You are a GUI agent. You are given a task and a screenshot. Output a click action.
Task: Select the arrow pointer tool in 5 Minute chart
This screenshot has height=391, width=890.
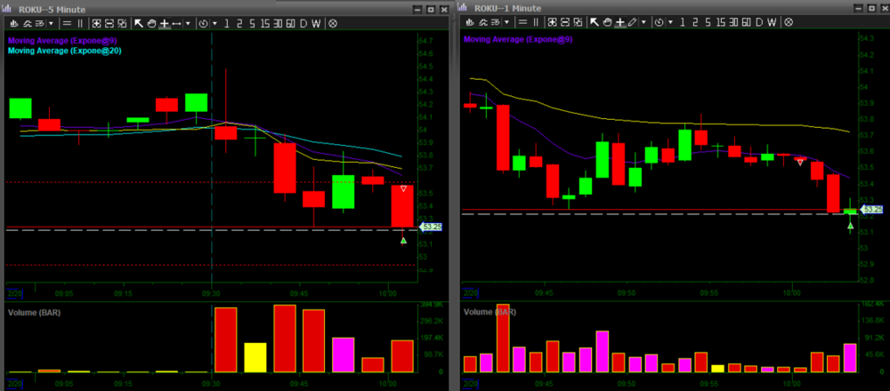point(139,23)
